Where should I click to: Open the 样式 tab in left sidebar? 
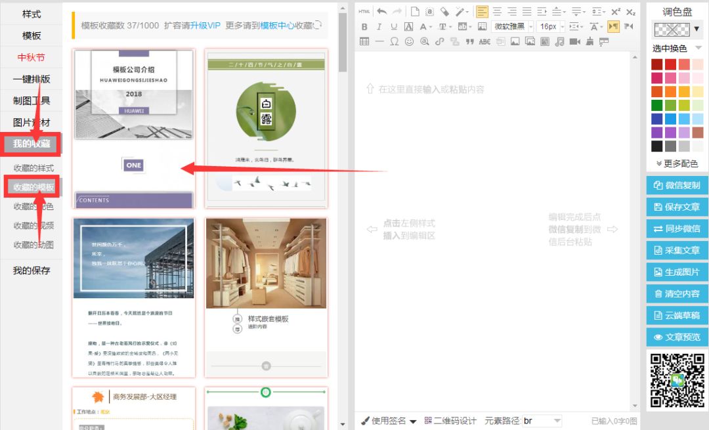[32, 14]
